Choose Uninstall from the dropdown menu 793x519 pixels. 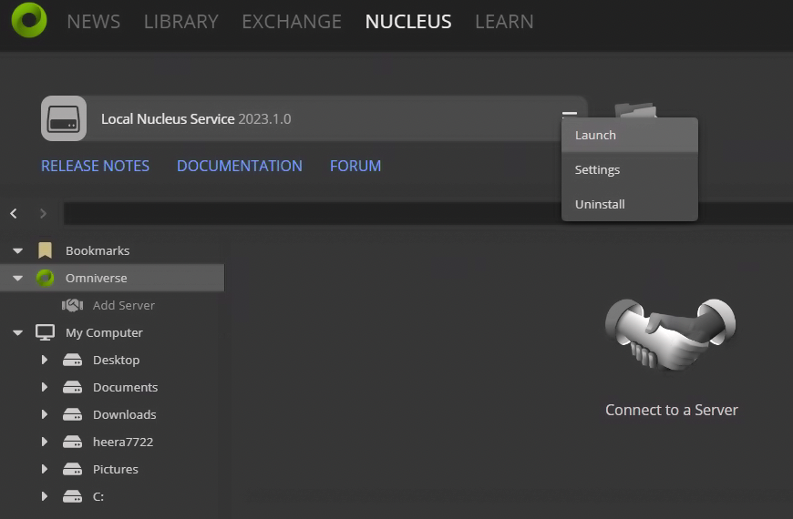pos(630,204)
